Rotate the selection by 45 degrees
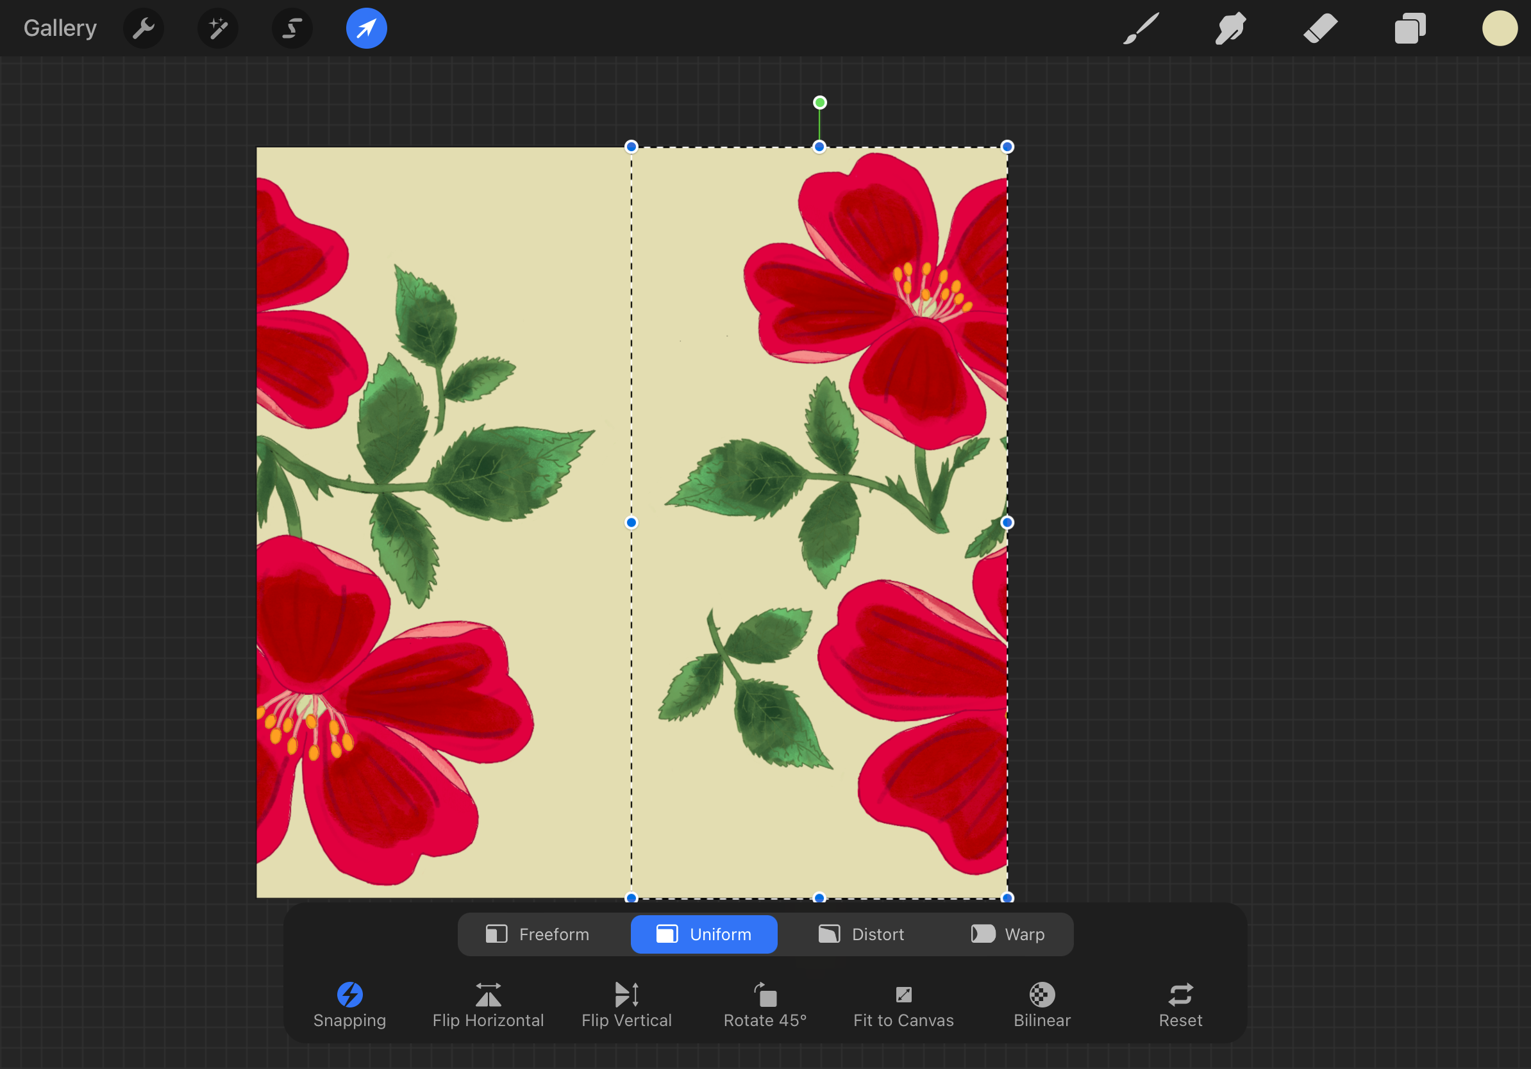Image resolution: width=1531 pixels, height=1069 pixels. (765, 1004)
